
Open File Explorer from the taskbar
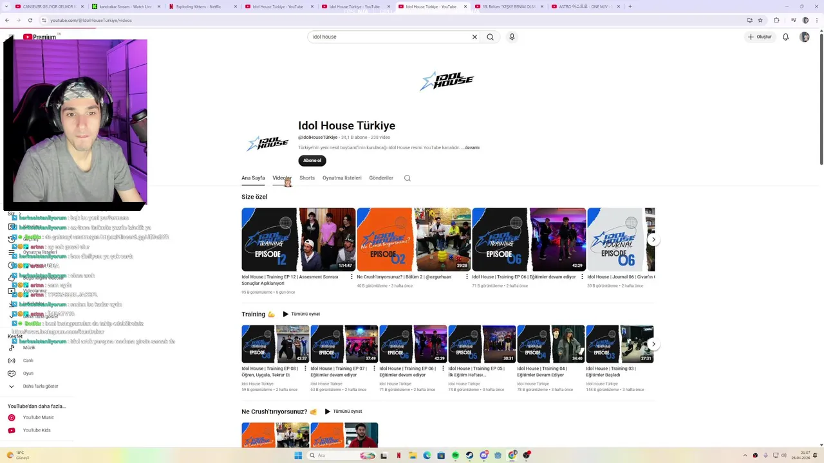(x=413, y=455)
